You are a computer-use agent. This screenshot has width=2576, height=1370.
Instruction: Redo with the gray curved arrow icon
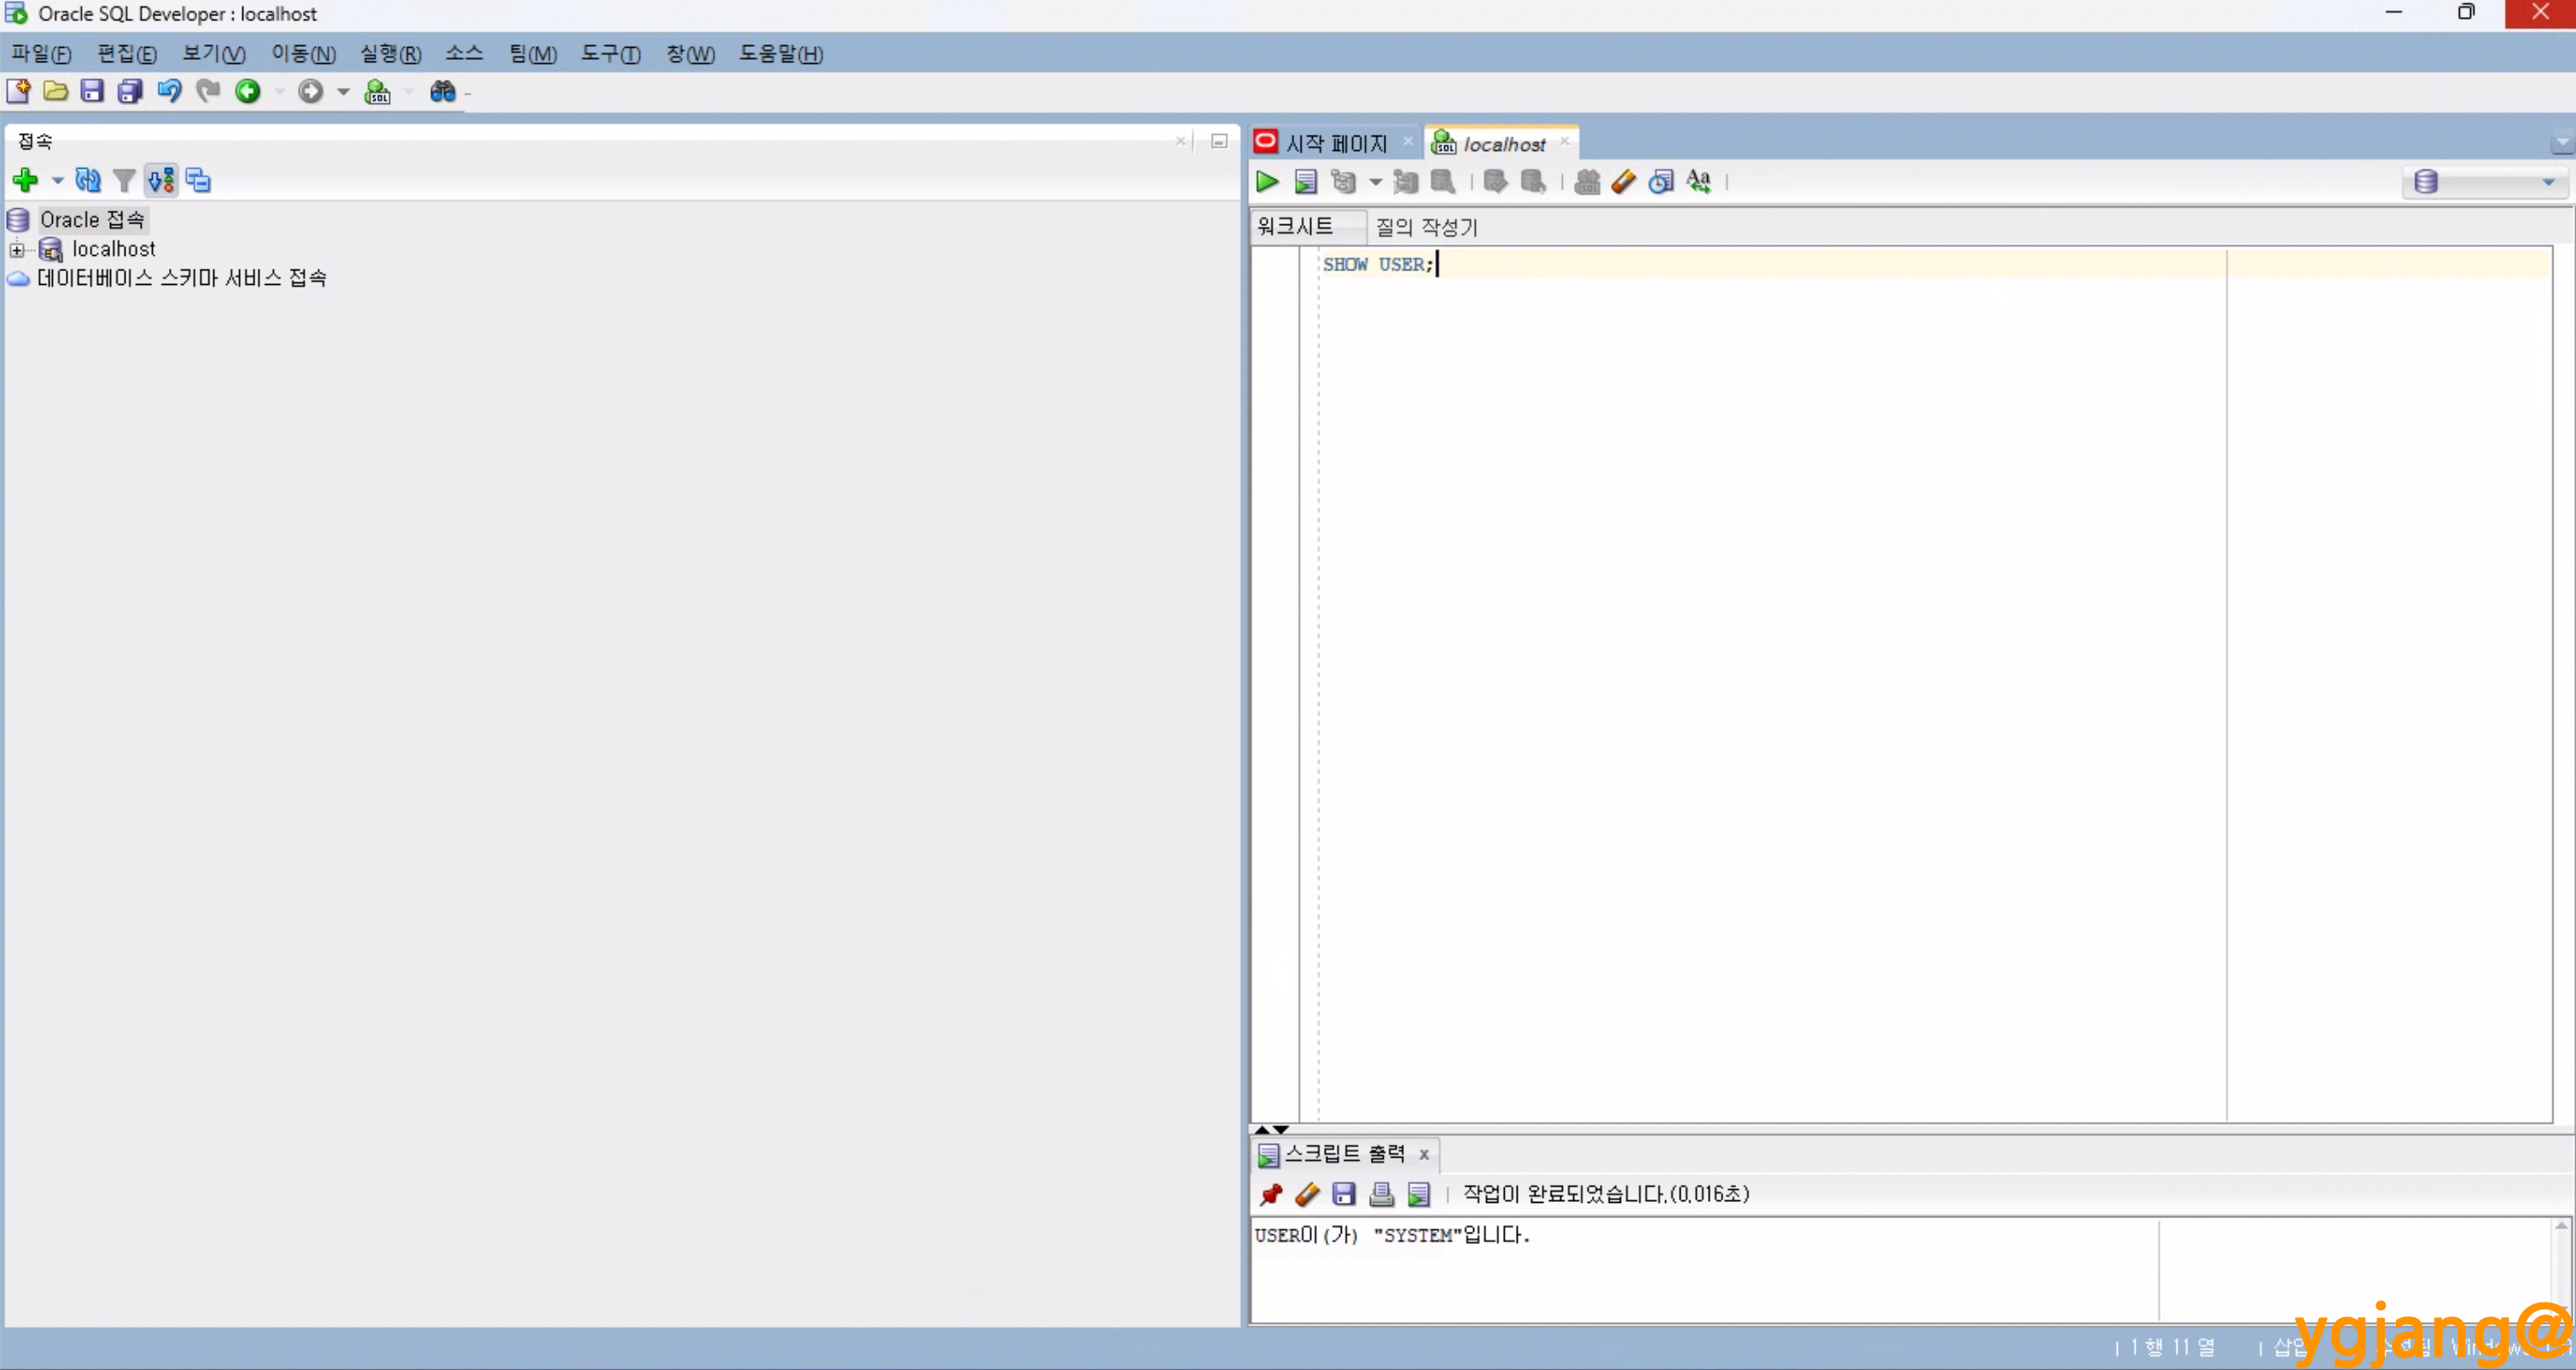pos(208,91)
